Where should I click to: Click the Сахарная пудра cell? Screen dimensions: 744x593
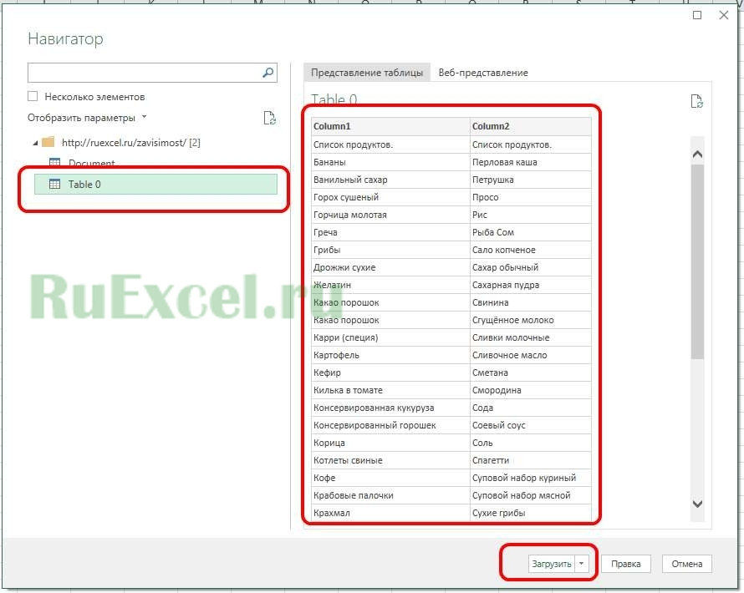click(531, 285)
